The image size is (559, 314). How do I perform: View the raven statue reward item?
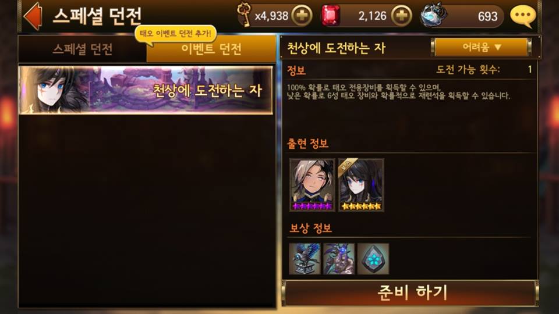305,259
